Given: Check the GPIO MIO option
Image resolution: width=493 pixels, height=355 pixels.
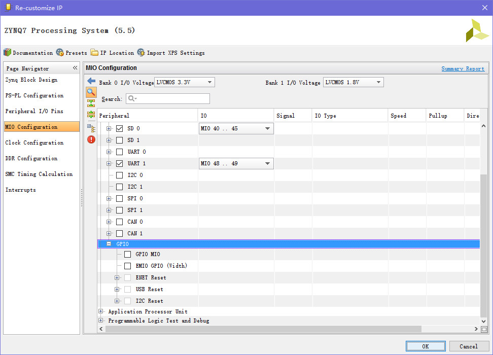Looking at the screenshot, I should (127, 254).
